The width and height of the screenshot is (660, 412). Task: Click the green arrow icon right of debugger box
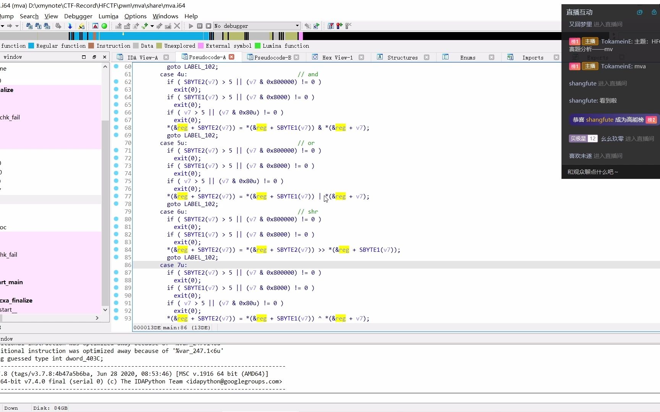click(317, 26)
